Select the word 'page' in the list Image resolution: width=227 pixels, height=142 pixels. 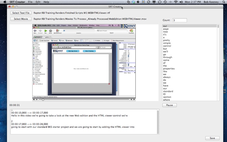coord(166,29)
